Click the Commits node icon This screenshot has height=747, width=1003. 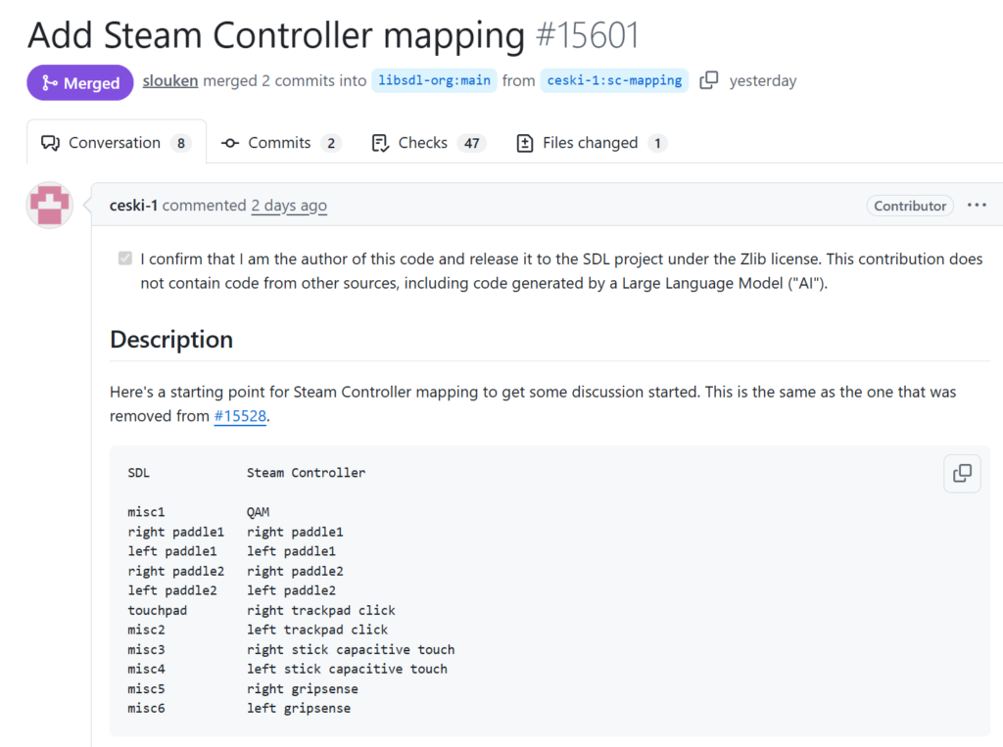[230, 143]
